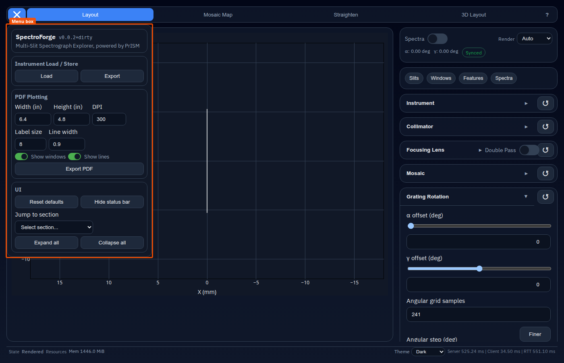Focus the PDF Height field

tap(72, 119)
